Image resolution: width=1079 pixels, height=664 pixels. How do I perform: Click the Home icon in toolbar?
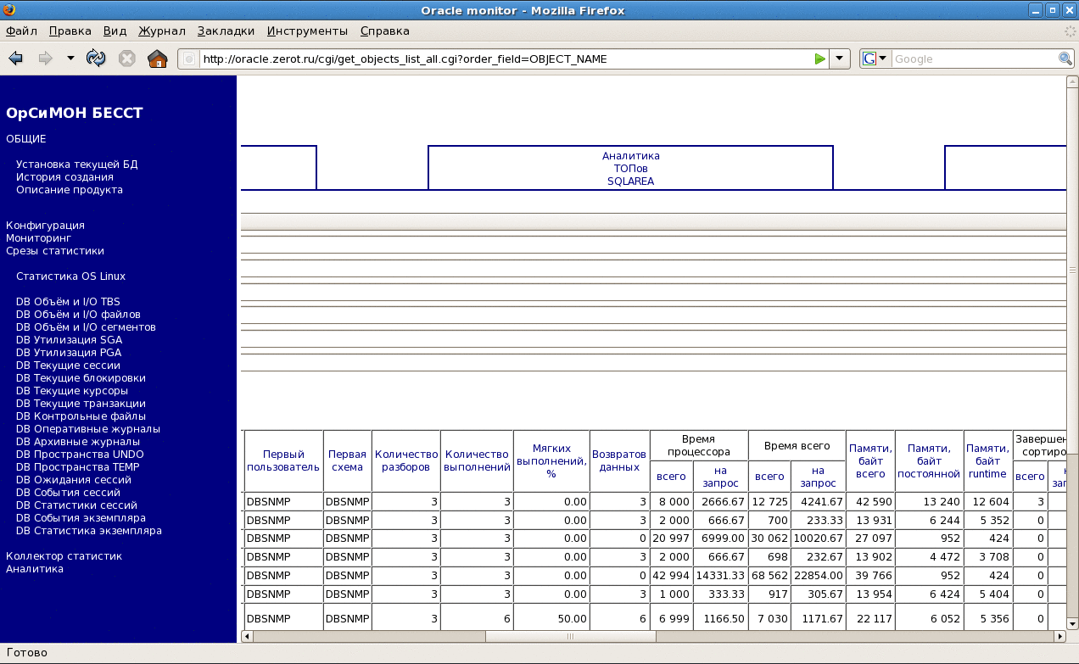pos(157,59)
